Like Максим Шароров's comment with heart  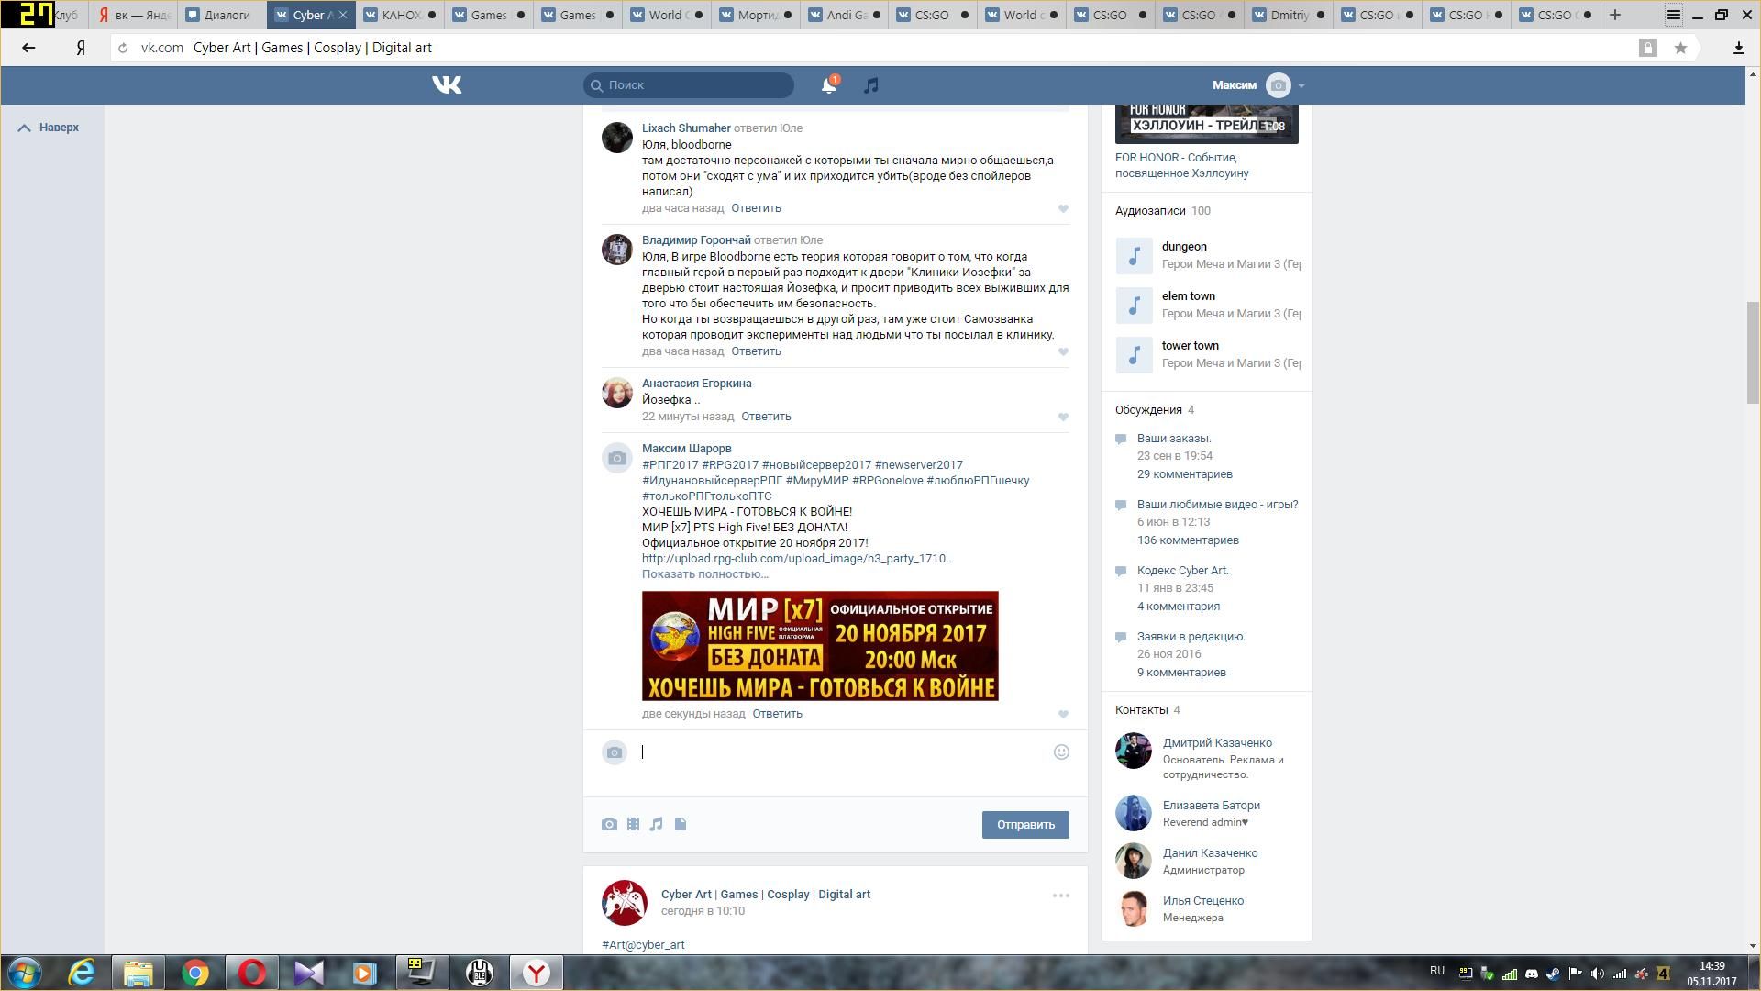1063,714
